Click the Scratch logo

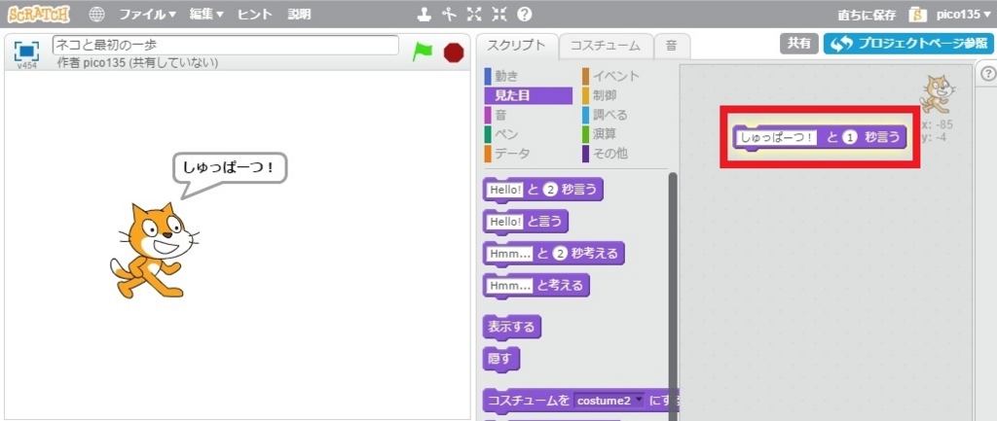(39, 14)
